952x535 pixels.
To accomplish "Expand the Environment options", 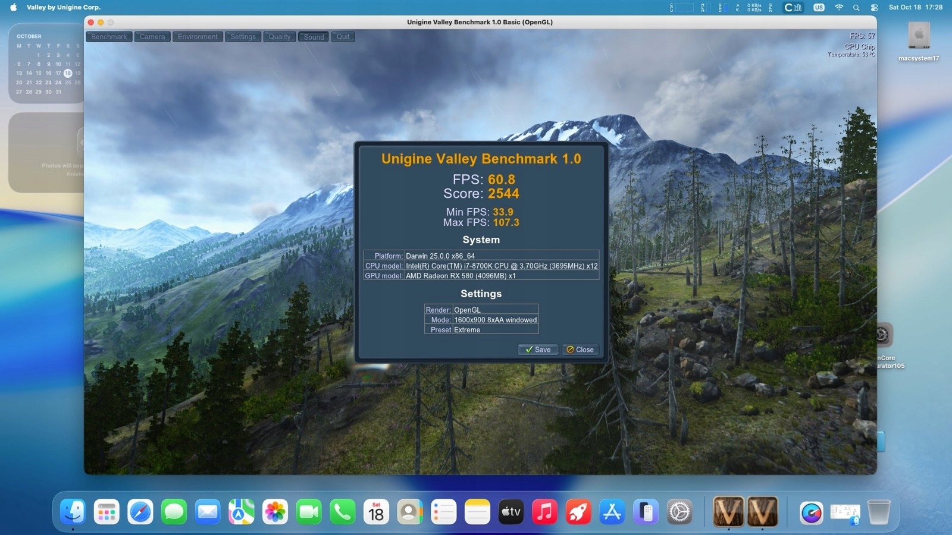I will pyautogui.click(x=198, y=37).
